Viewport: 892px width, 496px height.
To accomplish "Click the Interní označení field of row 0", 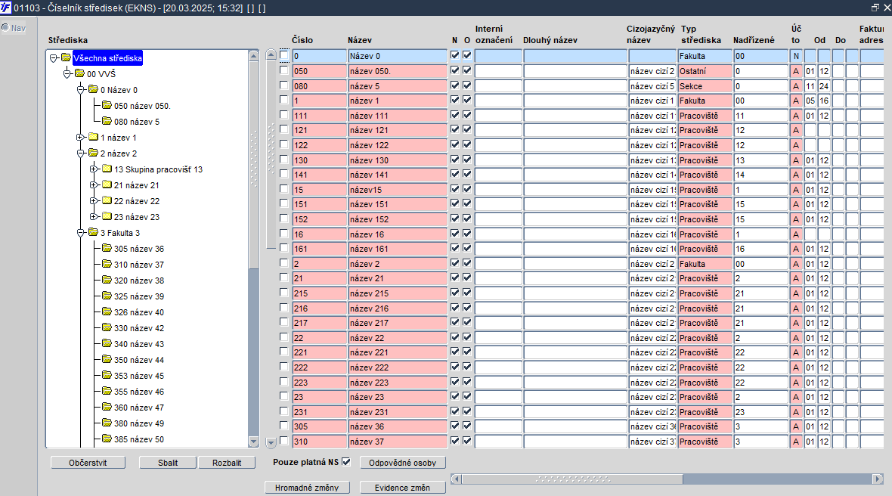I will click(498, 56).
